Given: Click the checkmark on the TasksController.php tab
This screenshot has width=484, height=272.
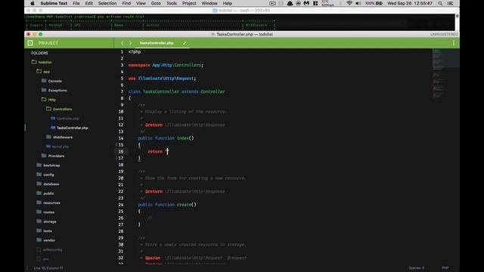Looking at the screenshot, I should [185, 43].
